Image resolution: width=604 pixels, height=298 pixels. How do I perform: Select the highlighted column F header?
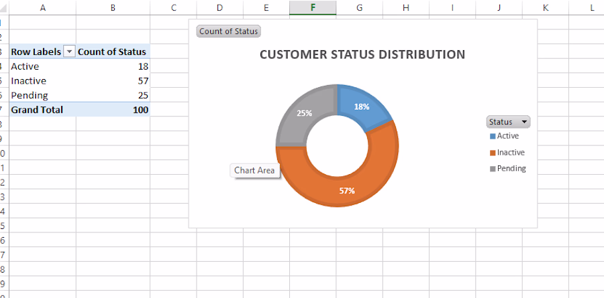(x=313, y=7)
